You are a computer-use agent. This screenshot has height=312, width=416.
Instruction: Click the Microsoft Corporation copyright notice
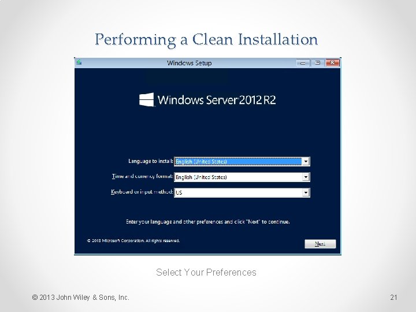click(x=133, y=240)
